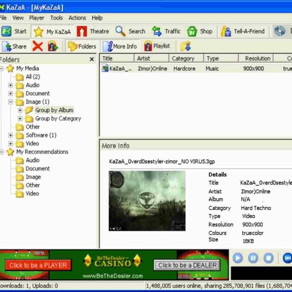292x292 pixels.
Task: Click the Share file toolbar button
Action: tap(15, 46)
